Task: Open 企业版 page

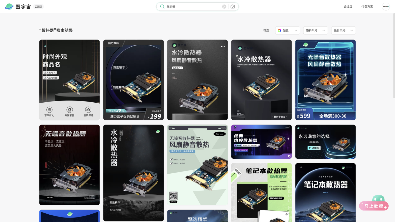Action: coord(348,7)
